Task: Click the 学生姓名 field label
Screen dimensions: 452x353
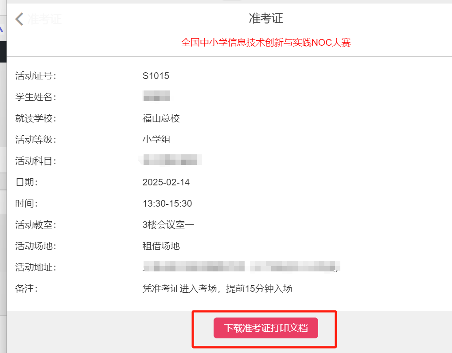Action: point(36,97)
